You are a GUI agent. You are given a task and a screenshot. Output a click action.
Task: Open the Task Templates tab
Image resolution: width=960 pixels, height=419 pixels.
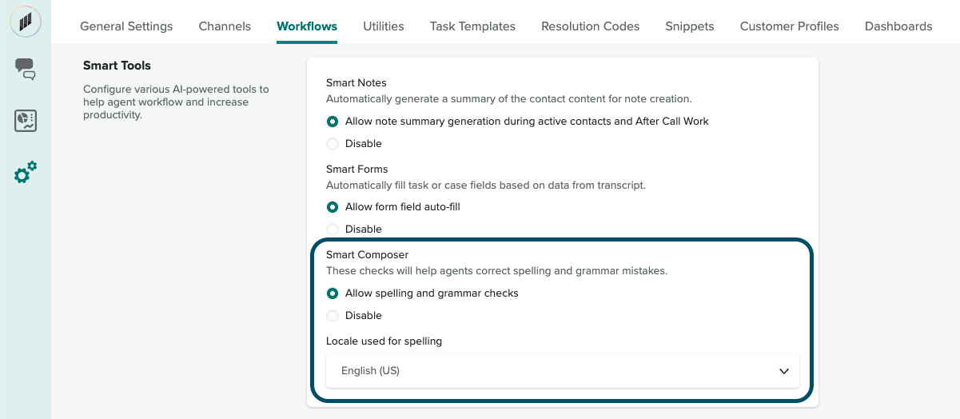point(472,26)
